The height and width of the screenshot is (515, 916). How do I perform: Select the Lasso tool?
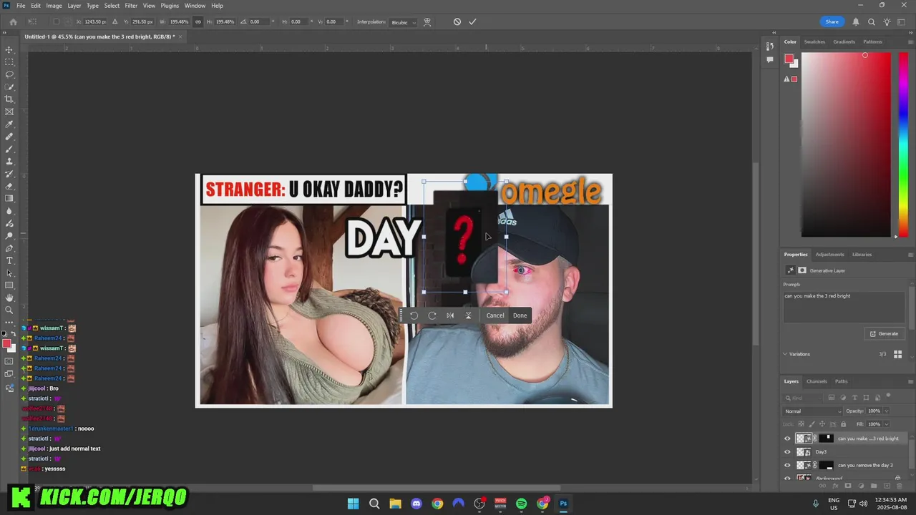point(9,74)
